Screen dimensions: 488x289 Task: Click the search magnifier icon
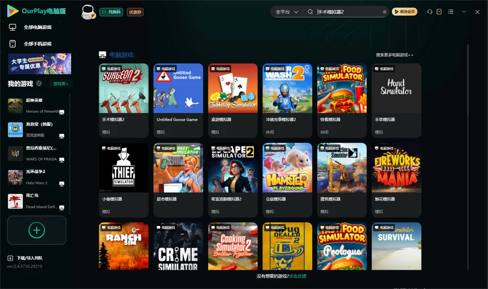pos(310,12)
